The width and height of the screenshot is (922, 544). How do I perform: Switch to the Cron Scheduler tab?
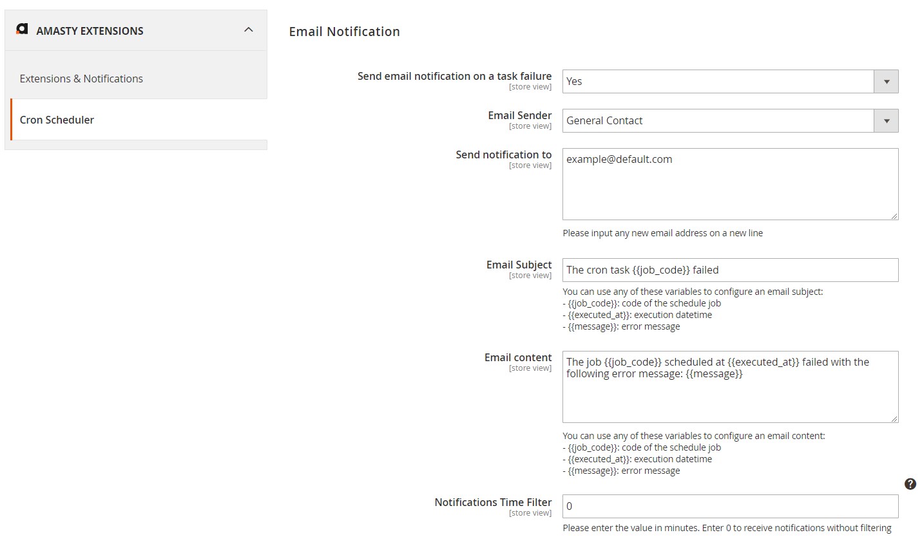pos(57,120)
